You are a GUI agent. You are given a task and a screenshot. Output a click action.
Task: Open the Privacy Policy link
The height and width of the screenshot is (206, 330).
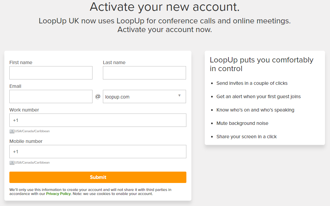58,194
